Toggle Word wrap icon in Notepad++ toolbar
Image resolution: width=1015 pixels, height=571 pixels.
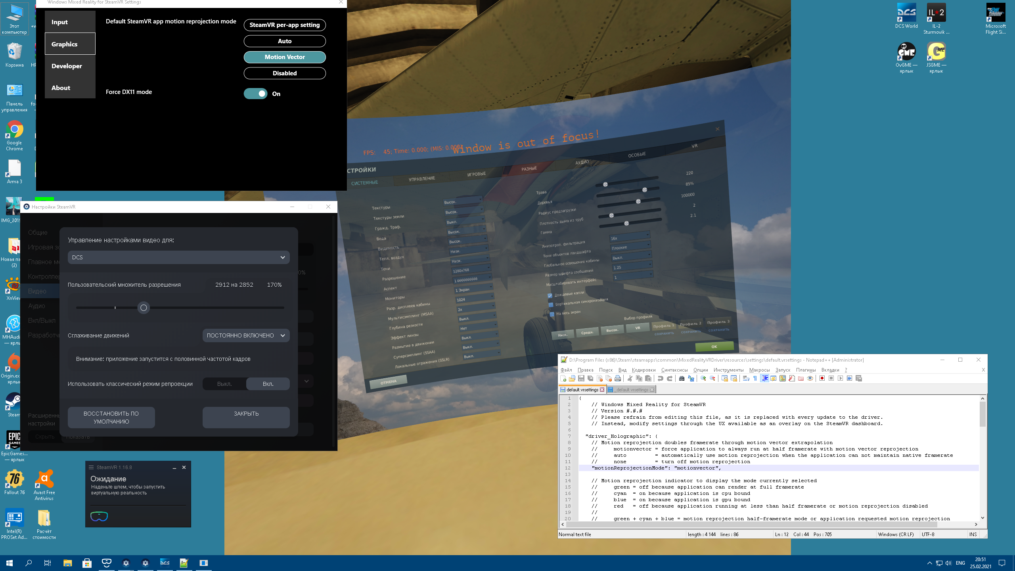pyautogui.click(x=746, y=378)
